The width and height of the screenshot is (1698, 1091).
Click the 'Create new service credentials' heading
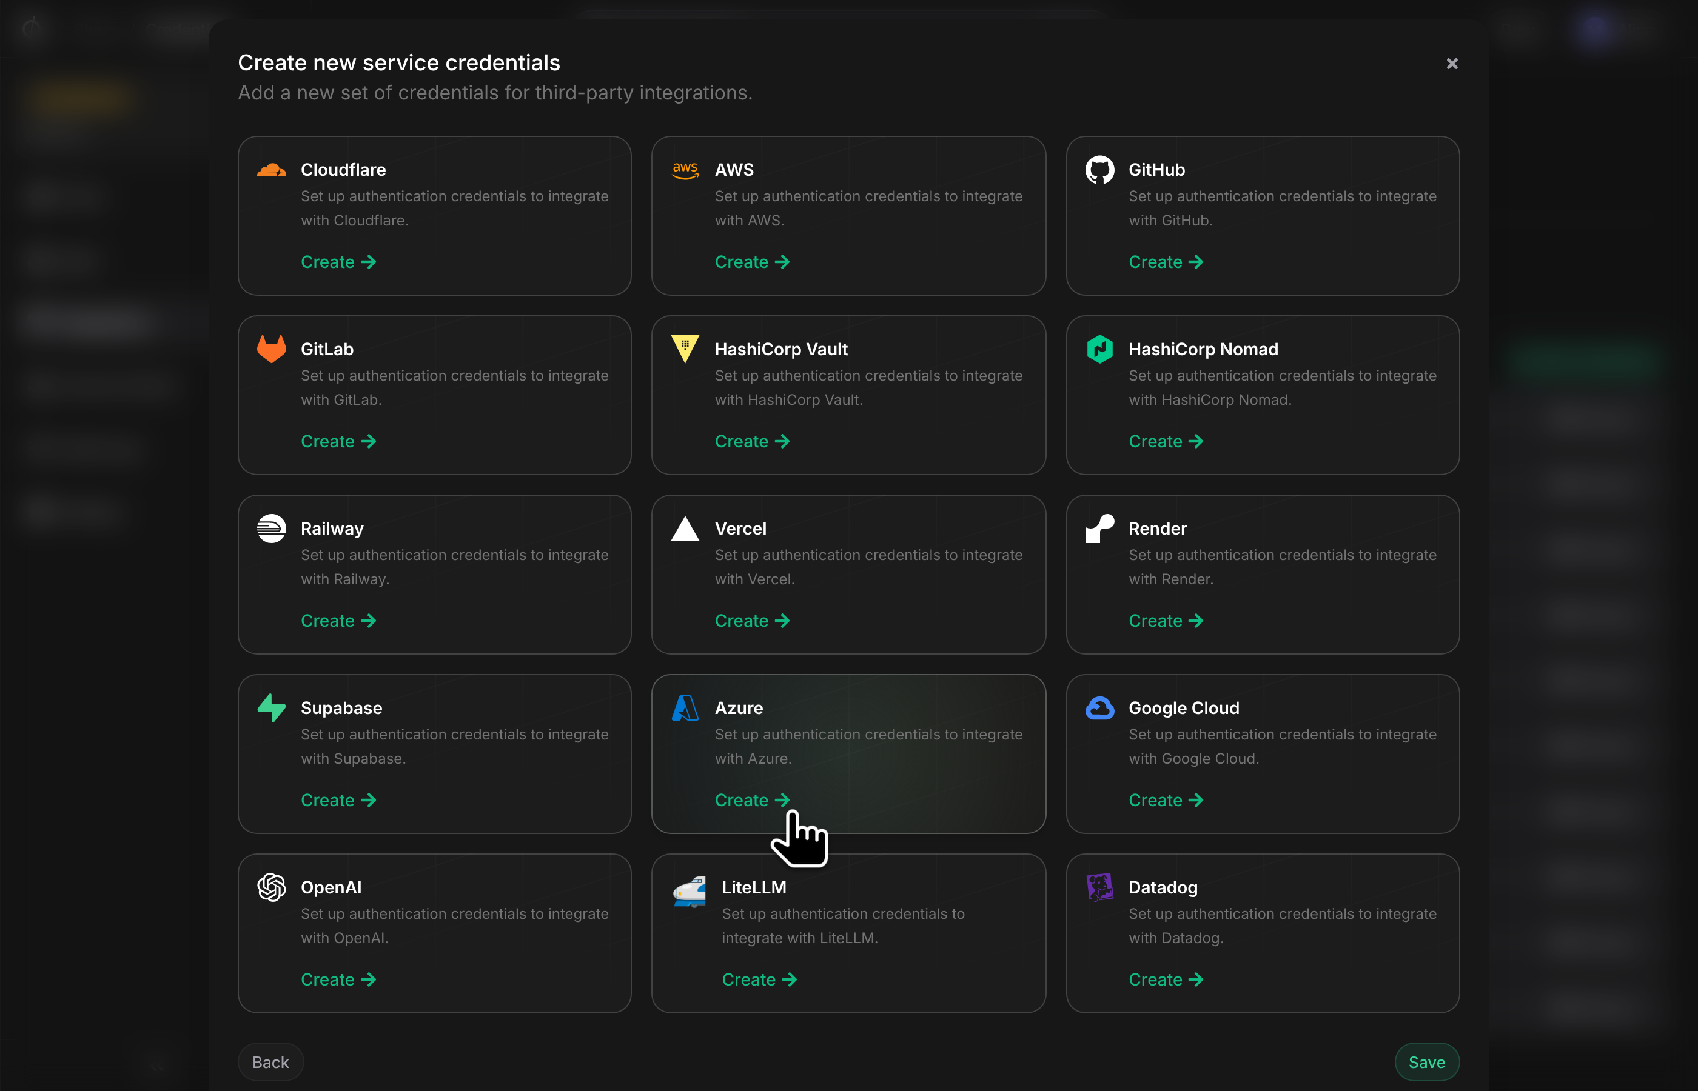[x=399, y=63]
